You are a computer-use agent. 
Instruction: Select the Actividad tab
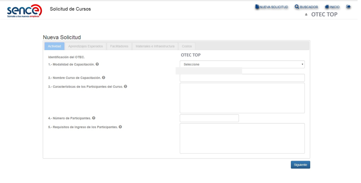click(54, 46)
